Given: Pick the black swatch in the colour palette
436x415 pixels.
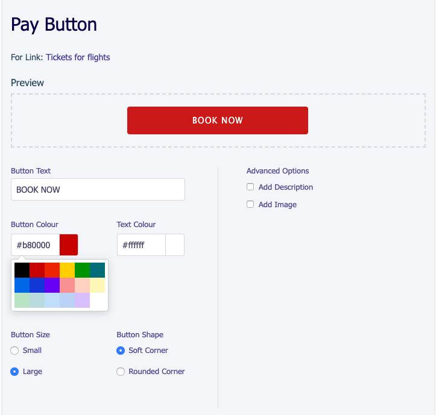Looking at the screenshot, I should coord(22,270).
